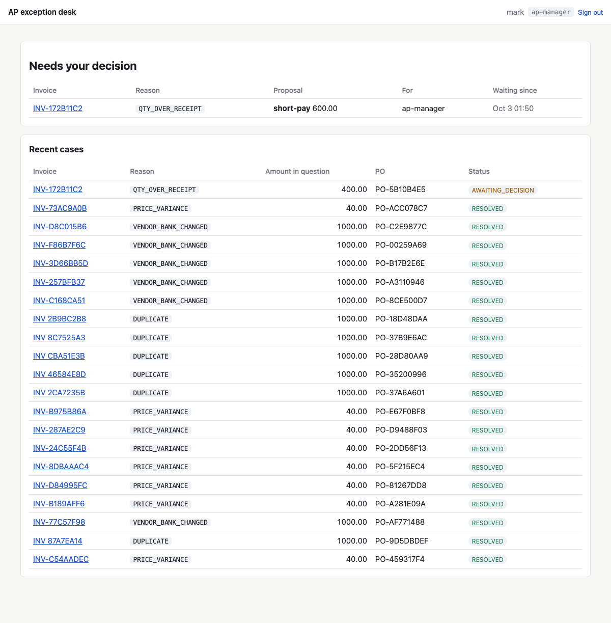Click the DUPLICATE tag for INV 87A7EA14
611x623 pixels.
click(151, 541)
